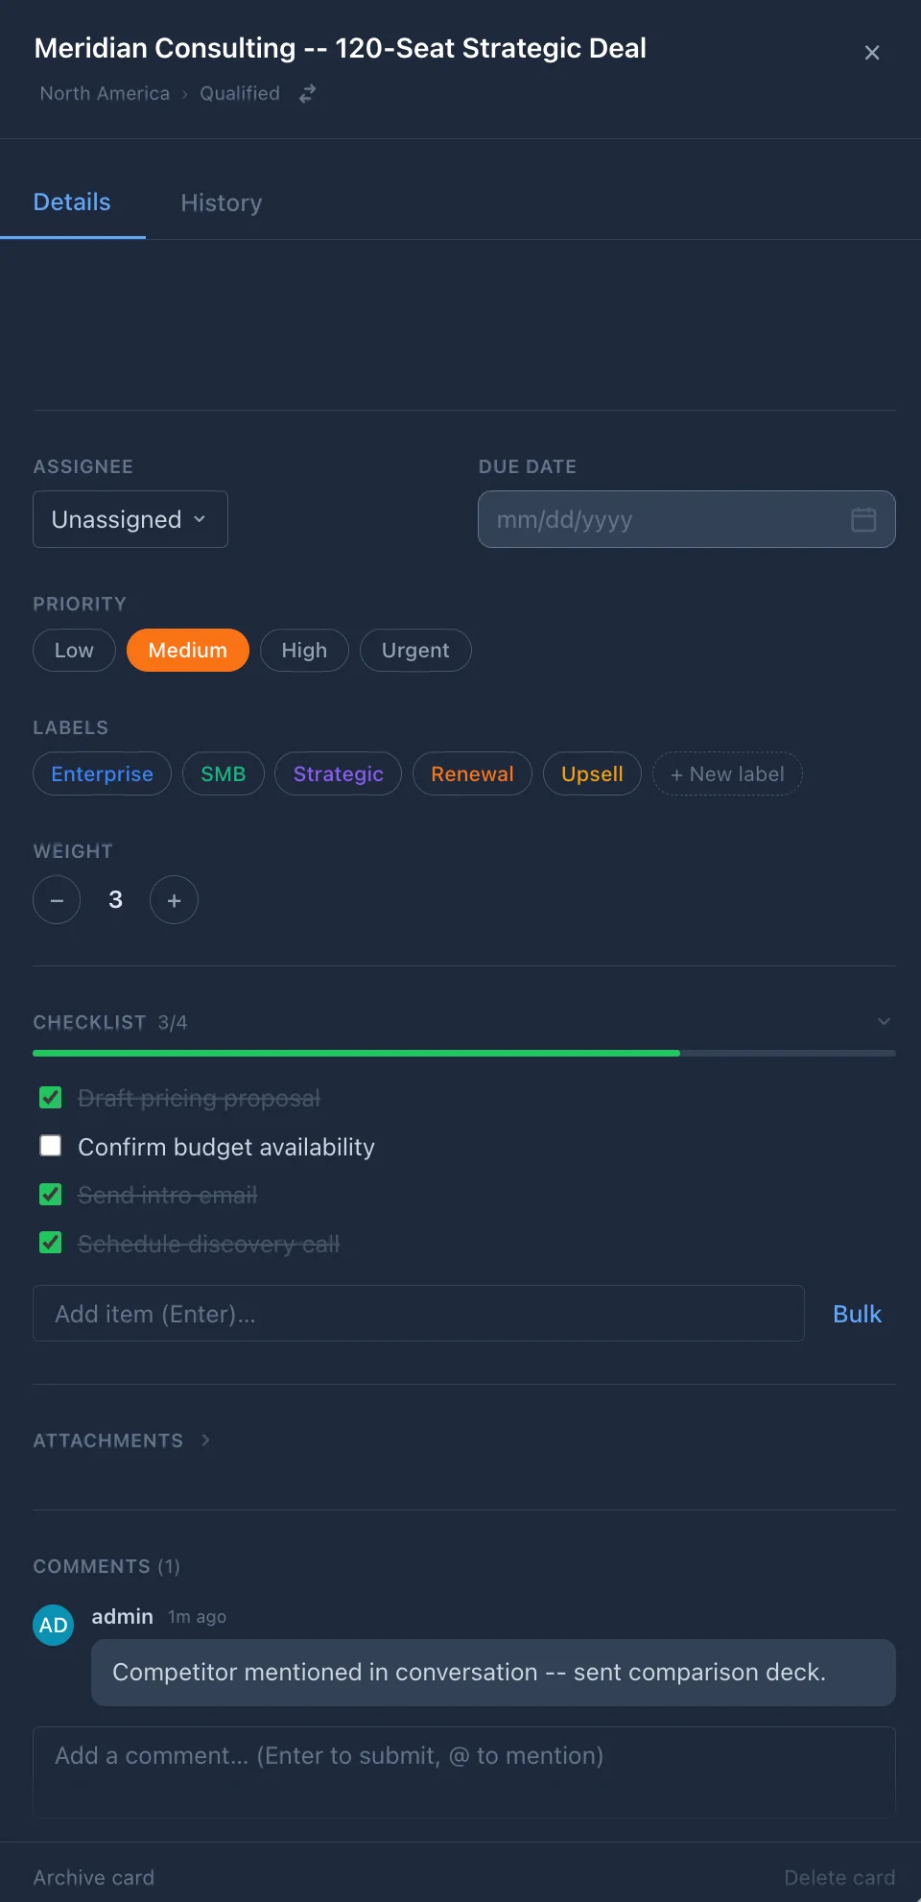Close the deal card panel
Viewport: 921px width, 1902px height.
coord(871,53)
